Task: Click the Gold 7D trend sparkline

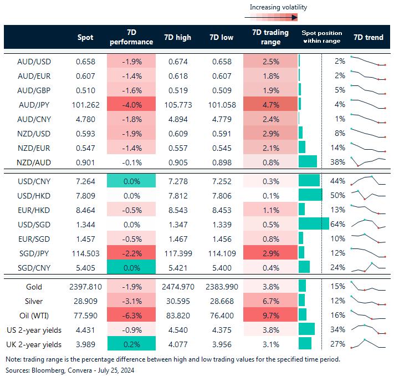Action: pyautogui.click(x=369, y=286)
